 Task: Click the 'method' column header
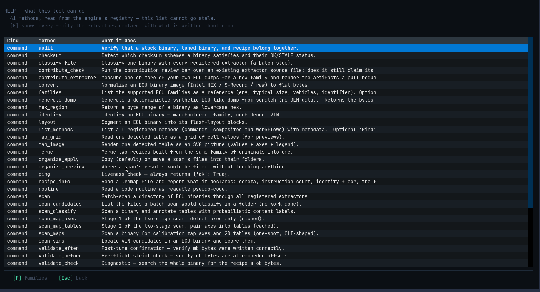(x=47, y=41)
